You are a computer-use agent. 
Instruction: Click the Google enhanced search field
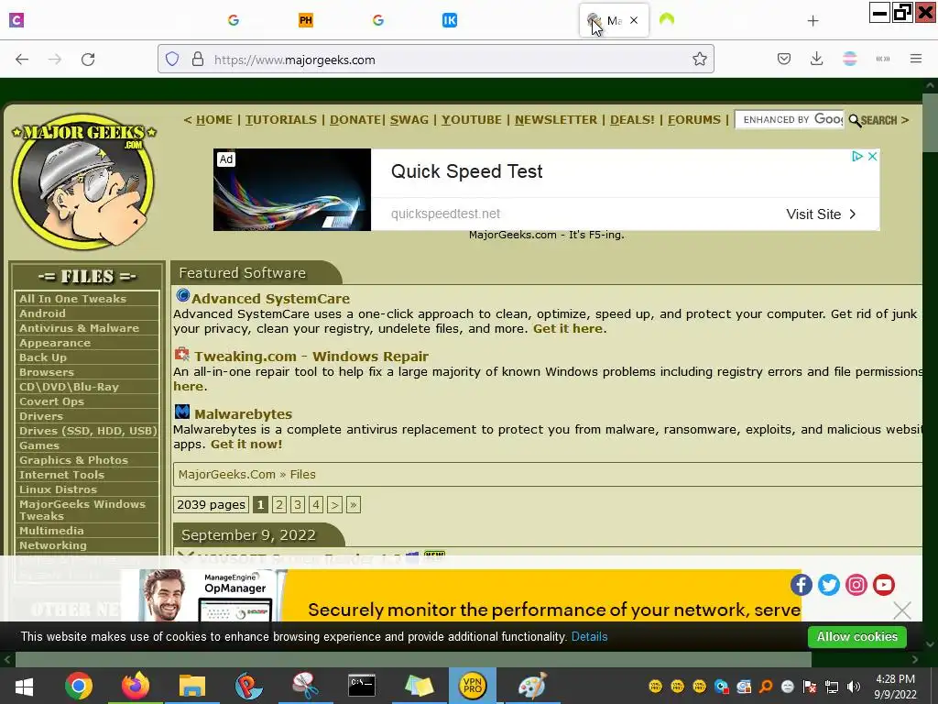(x=790, y=120)
